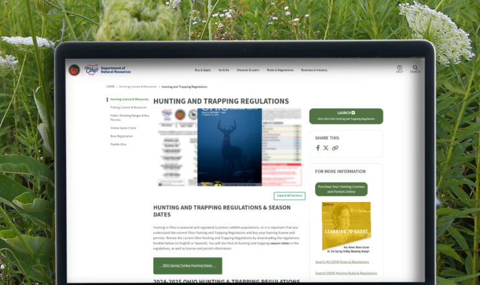Select Boat Registration sidebar item
Image resolution: width=480 pixels, height=285 pixels.
(121, 136)
